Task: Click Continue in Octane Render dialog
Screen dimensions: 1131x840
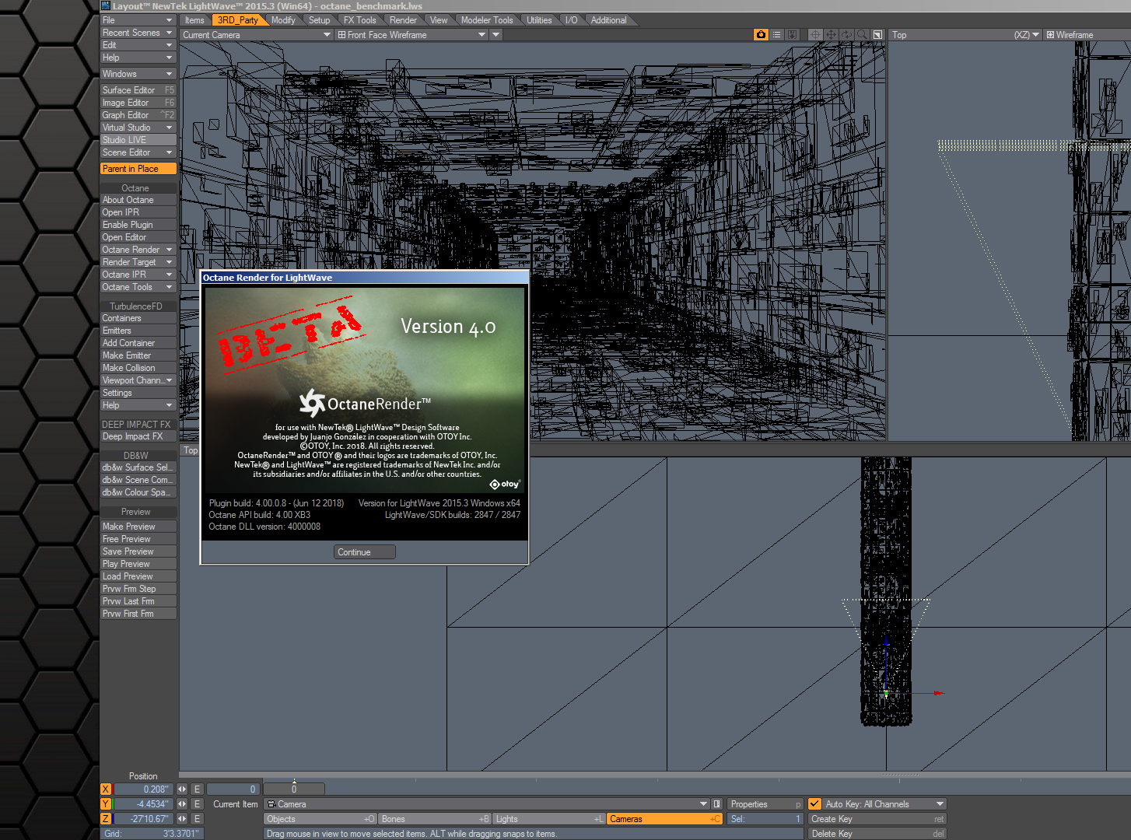Action: (365, 552)
